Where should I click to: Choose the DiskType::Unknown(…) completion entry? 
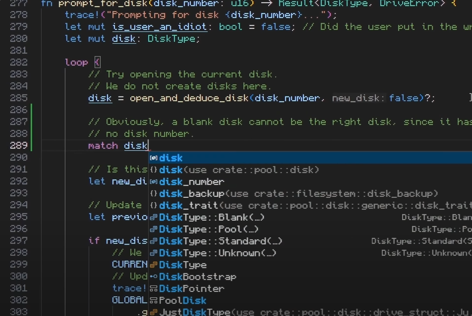217,253
